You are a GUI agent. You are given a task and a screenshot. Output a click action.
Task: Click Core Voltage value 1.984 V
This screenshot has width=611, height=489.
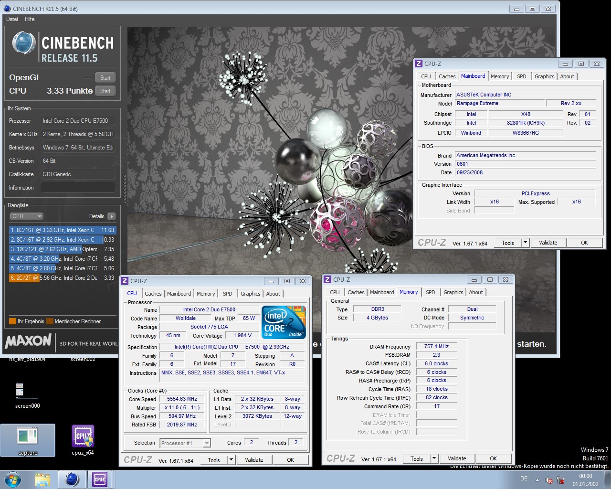[x=242, y=335]
